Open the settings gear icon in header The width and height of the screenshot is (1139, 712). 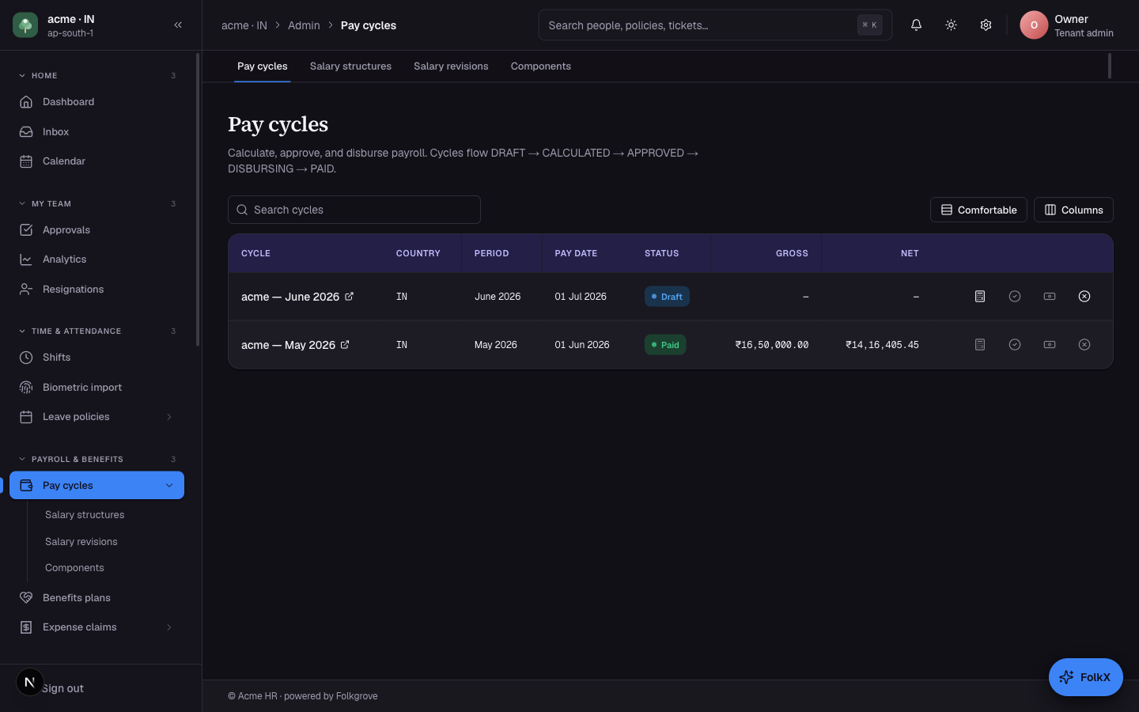pyautogui.click(x=986, y=25)
